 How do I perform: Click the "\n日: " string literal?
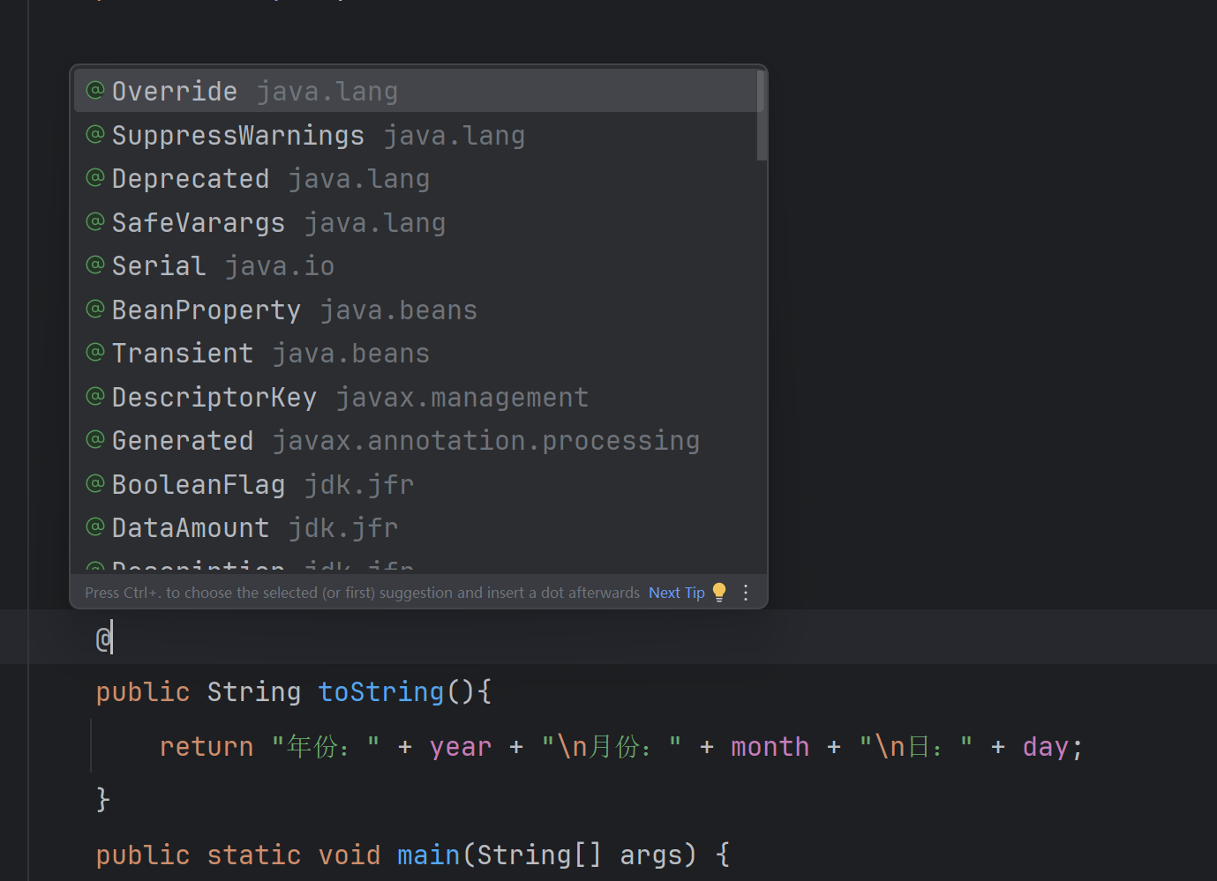(x=916, y=747)
